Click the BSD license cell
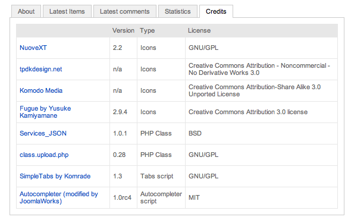The image size is (348, 220). pos(195,133)
